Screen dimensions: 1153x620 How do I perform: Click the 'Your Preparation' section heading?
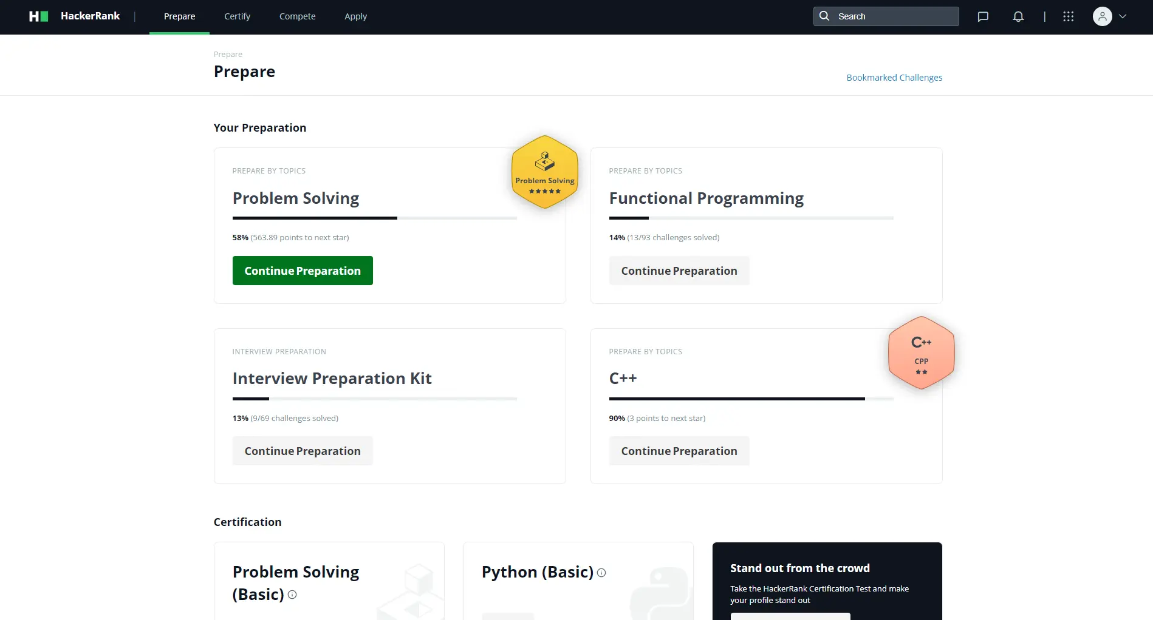(x=260, y=128)
